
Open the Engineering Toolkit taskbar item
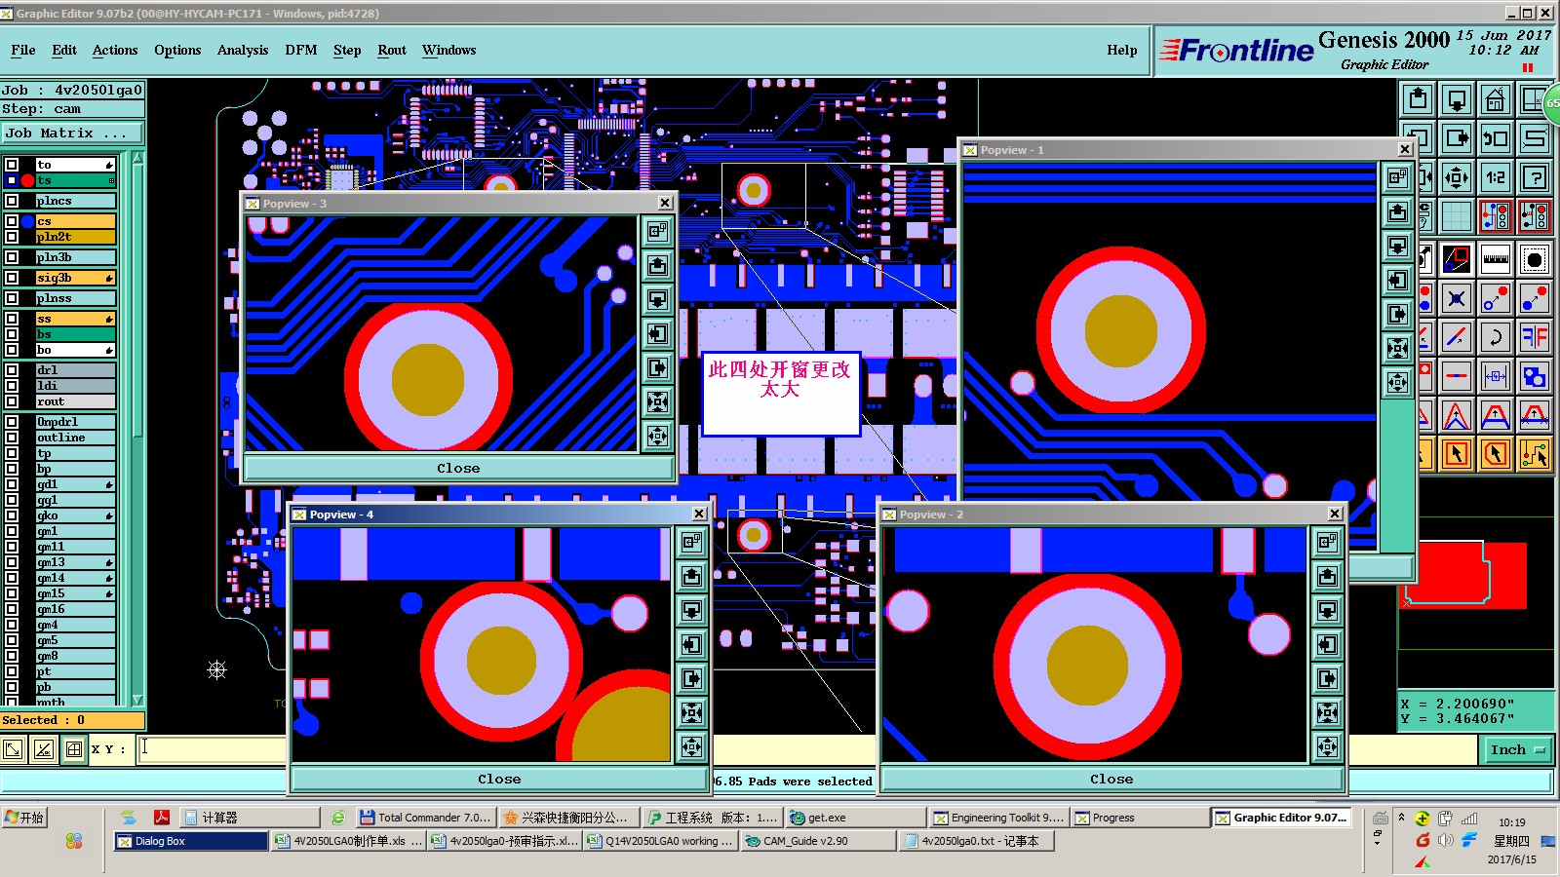pos(998,818)
